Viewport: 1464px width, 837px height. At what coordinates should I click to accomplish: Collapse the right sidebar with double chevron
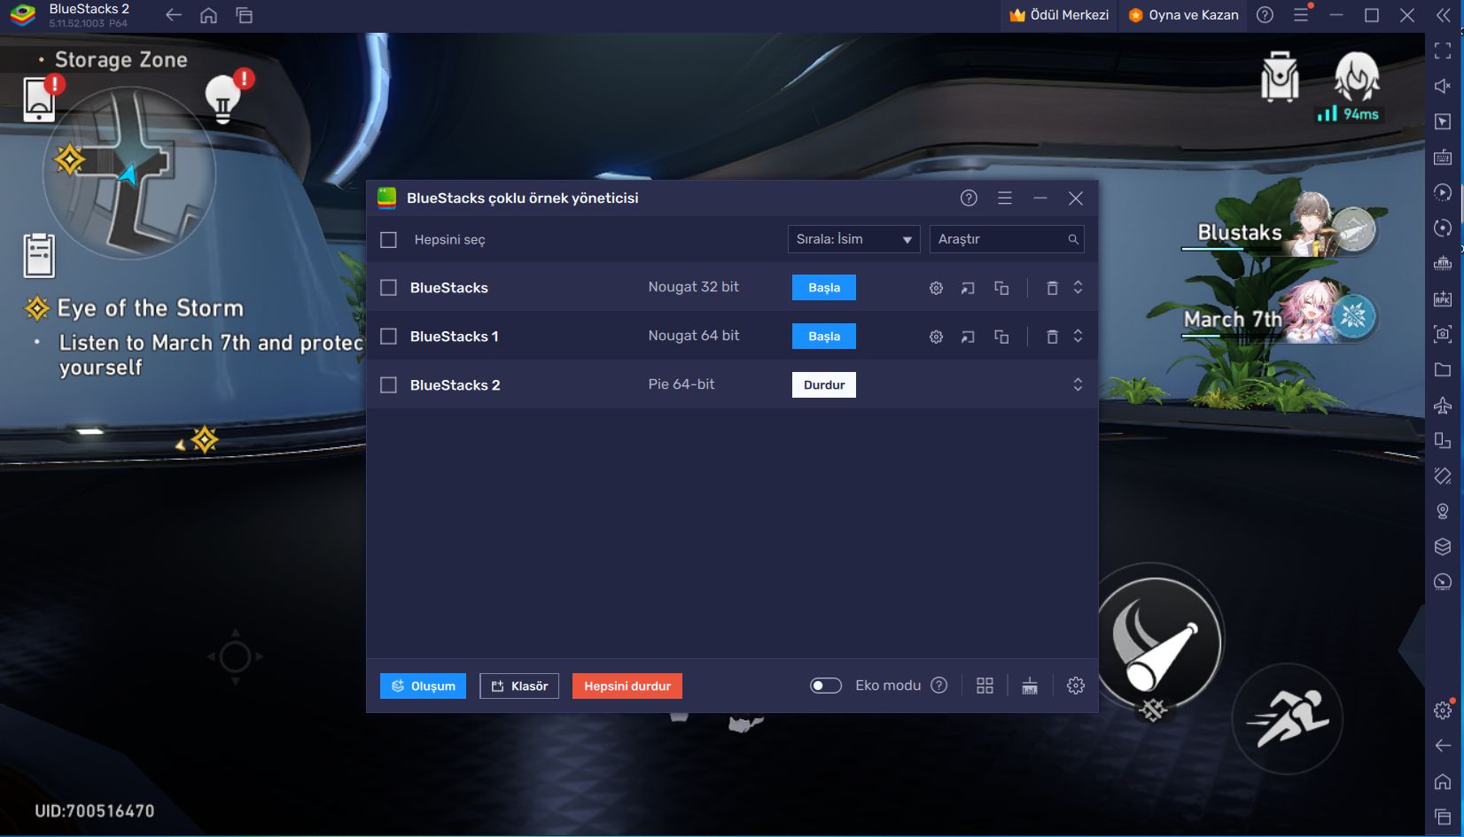[x=1443, y=15]
